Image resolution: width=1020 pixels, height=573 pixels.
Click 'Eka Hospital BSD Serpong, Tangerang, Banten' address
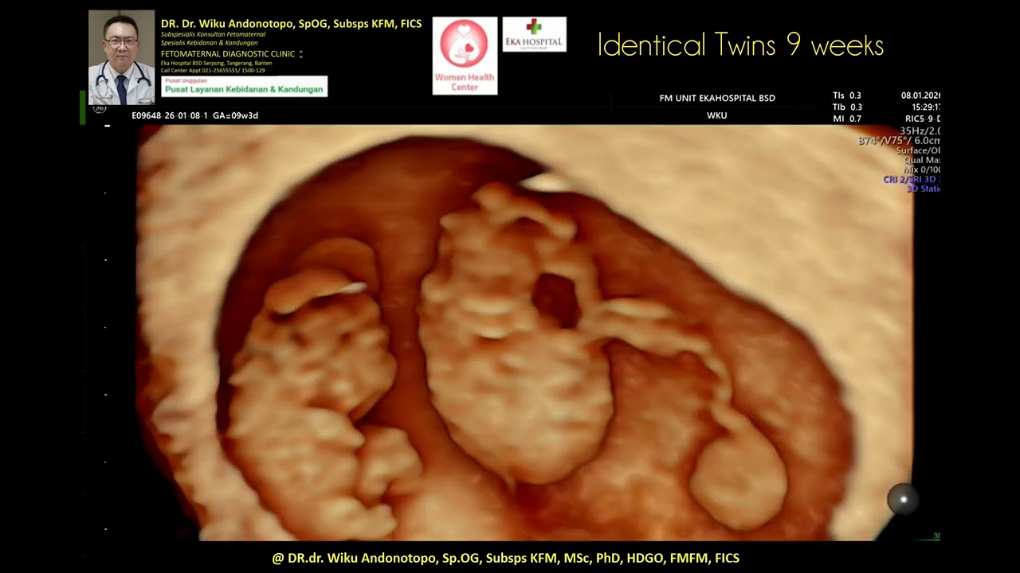(216, 63)
